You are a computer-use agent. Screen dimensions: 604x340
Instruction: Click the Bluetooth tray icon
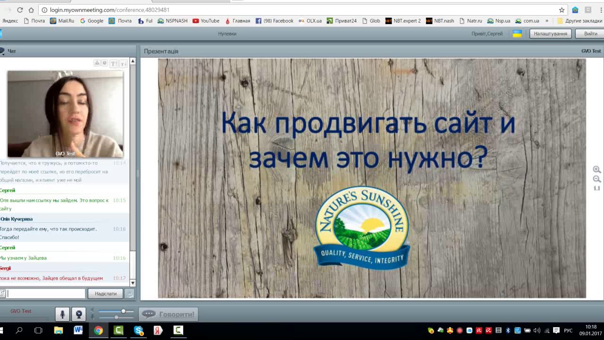[x=508, y=331]
